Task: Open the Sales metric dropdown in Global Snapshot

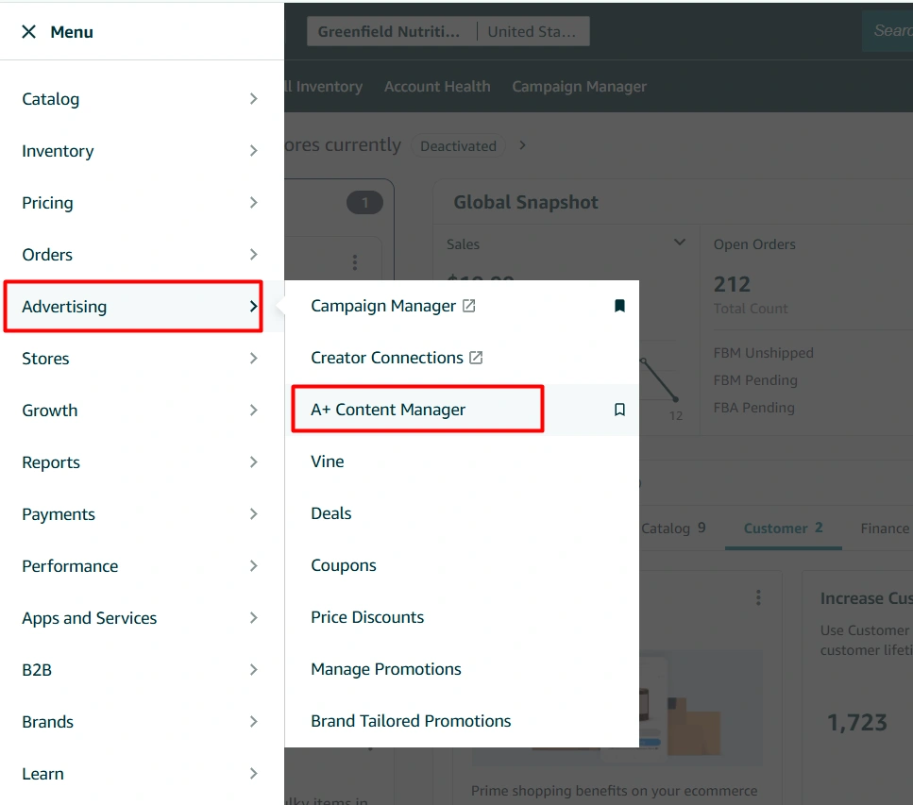Action: pos(679,243)
